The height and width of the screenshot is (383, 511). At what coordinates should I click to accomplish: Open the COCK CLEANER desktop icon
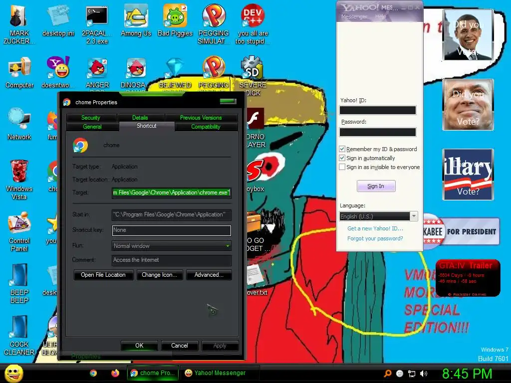click(x=19, y=335)
